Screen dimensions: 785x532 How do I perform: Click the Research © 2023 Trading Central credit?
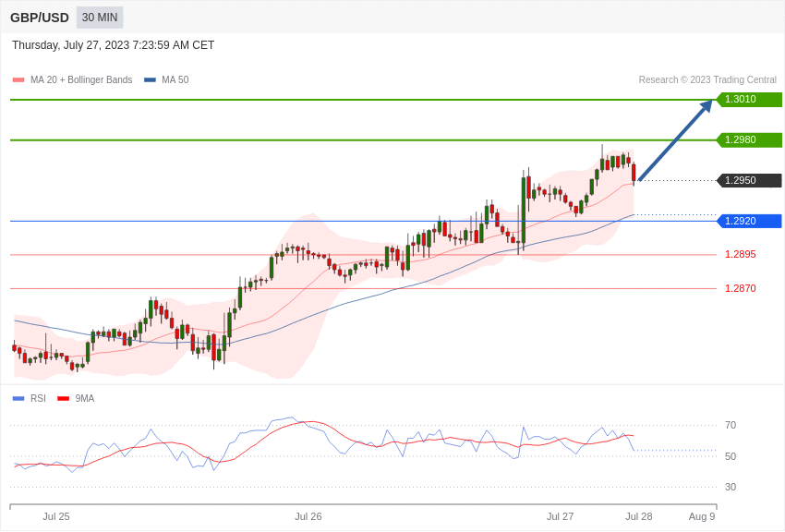tap(707, 80)
